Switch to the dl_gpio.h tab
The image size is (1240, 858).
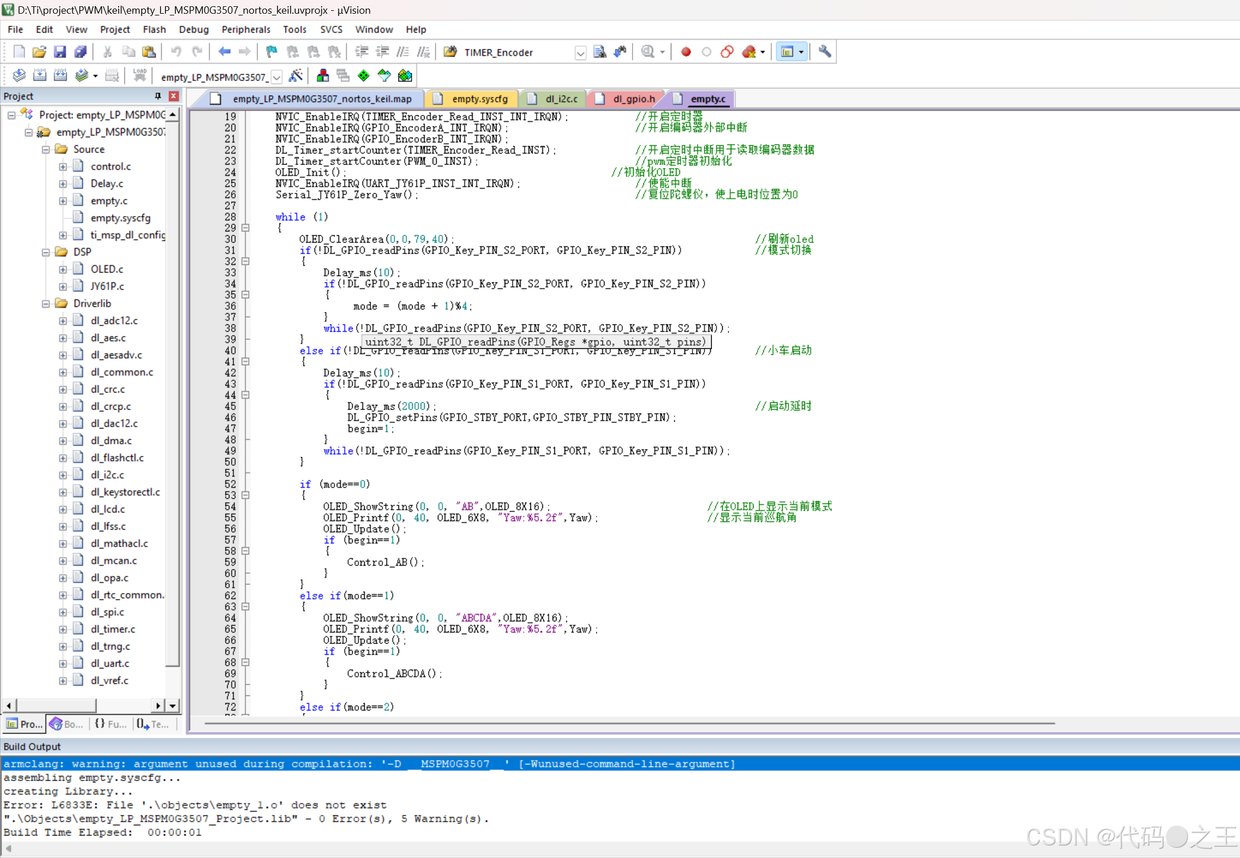[x=633, y=99]
